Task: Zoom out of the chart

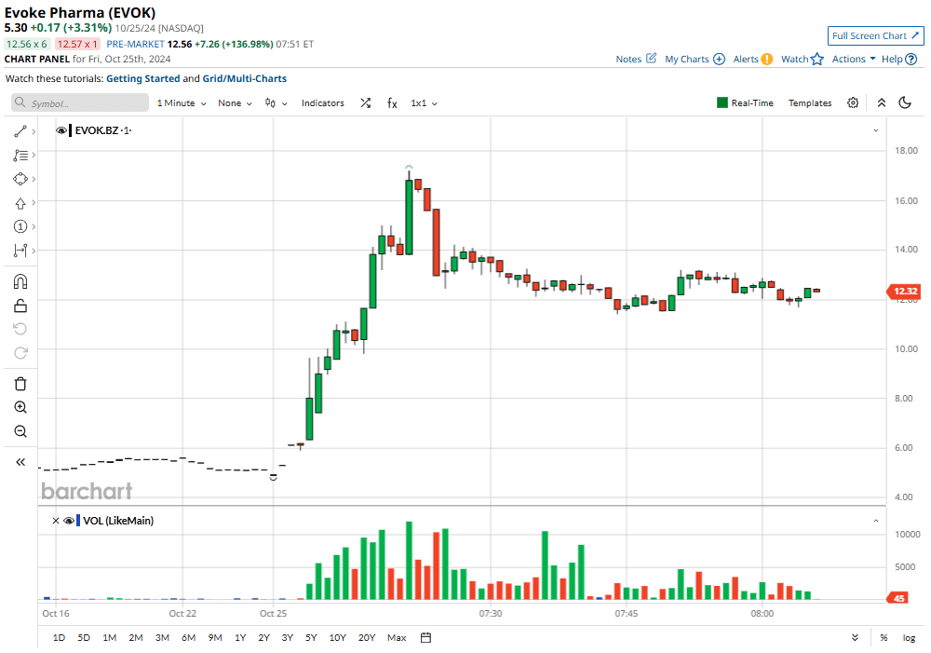Action: pos(20,431)
